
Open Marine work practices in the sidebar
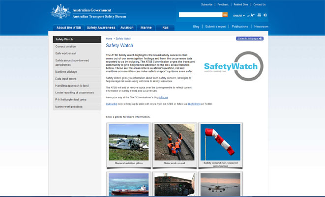coord(77,107)
